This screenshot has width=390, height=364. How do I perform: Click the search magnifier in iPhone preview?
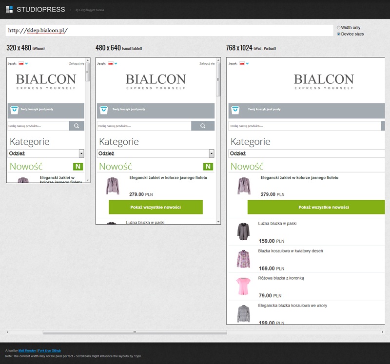(77, 126)
